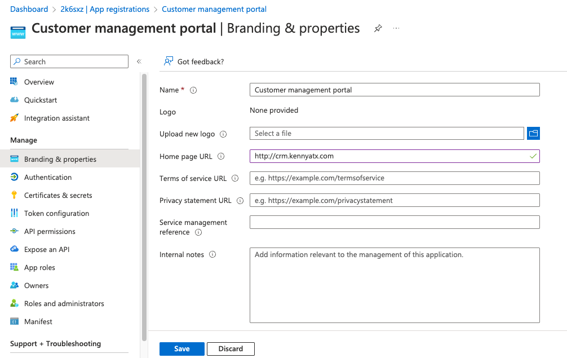
Task: Open Authentication settings
Action: click(x=48, y=177)
